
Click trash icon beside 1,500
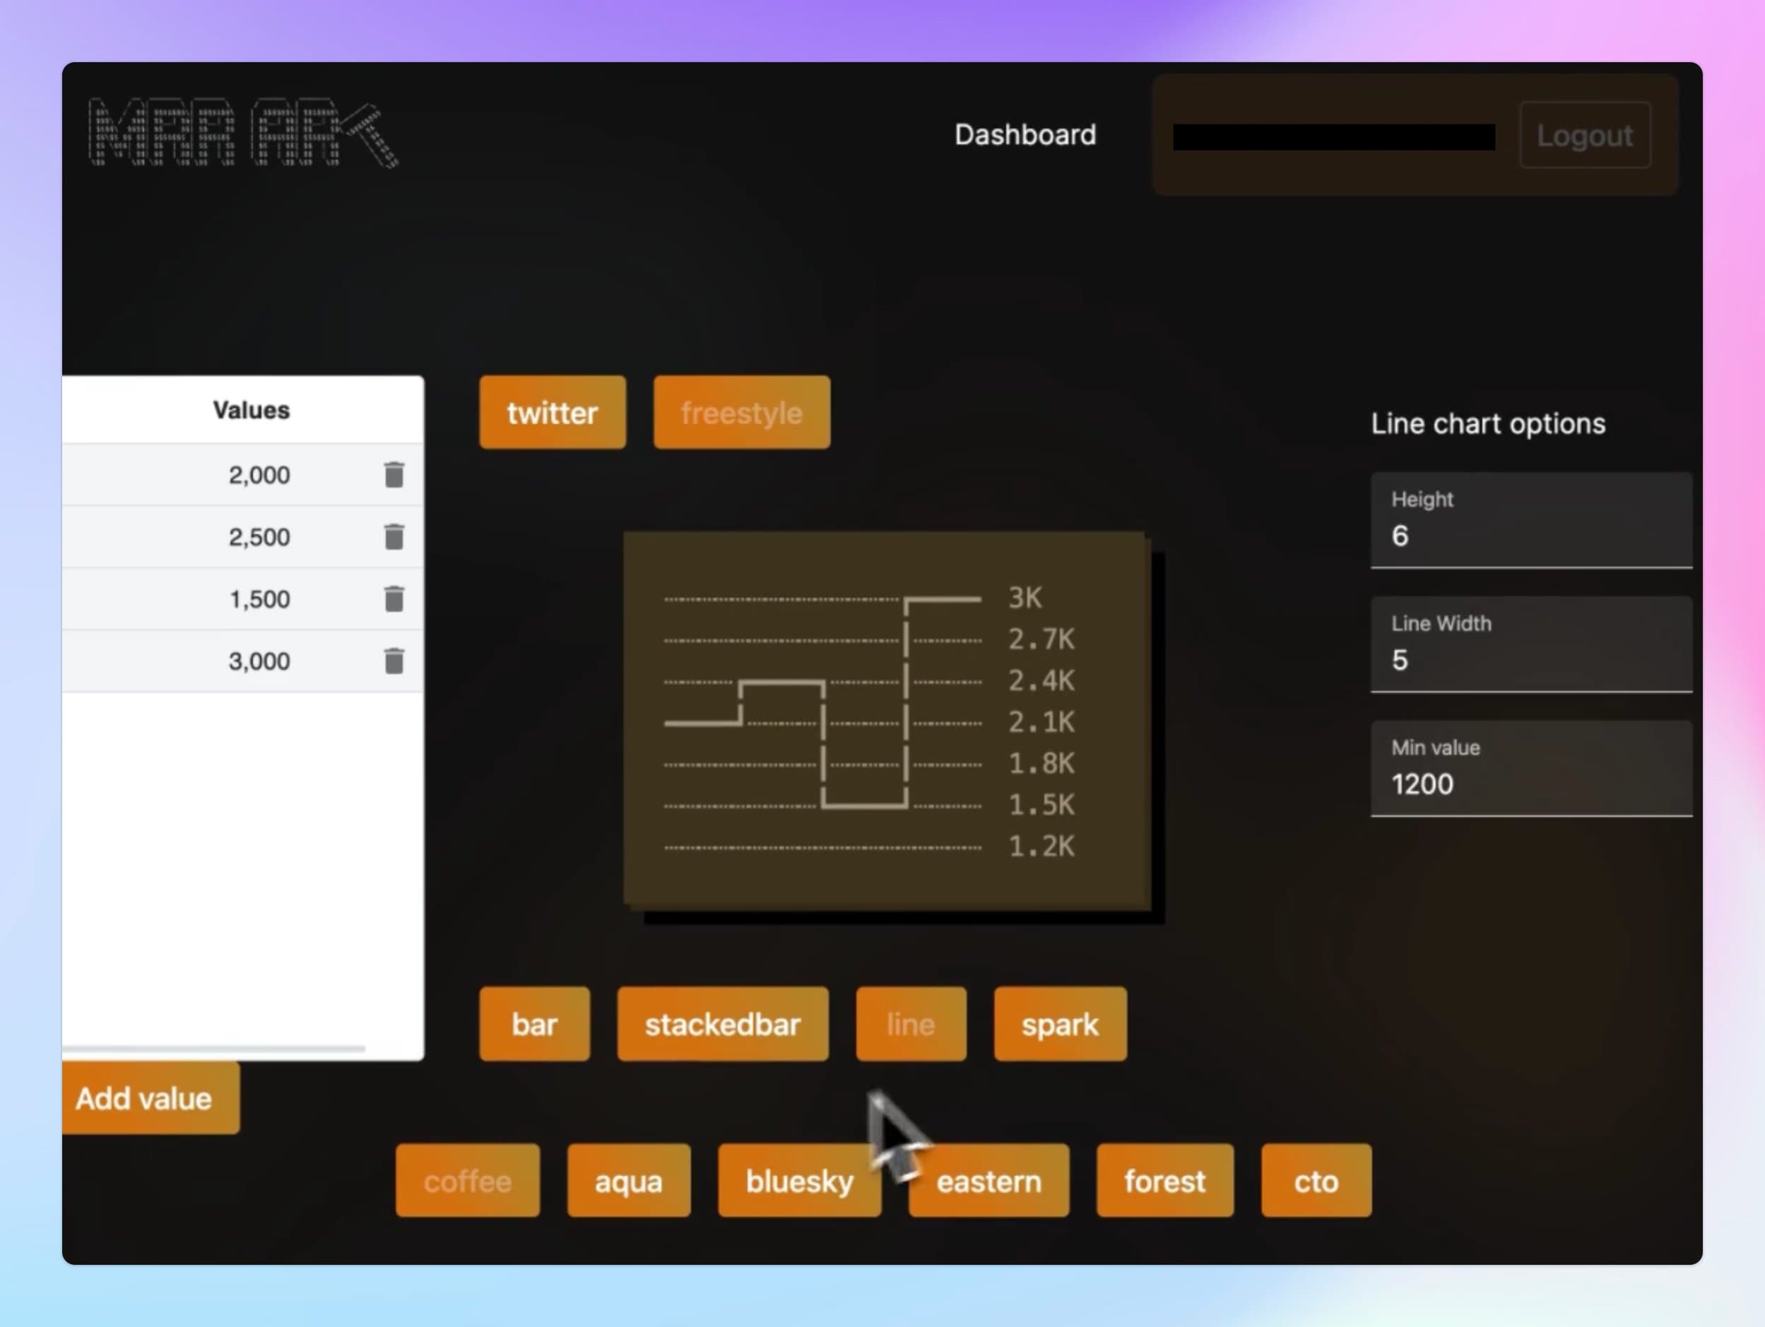tap(394, 598)
